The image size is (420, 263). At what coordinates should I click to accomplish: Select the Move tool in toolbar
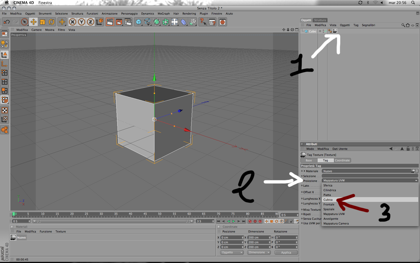(33, 22)
